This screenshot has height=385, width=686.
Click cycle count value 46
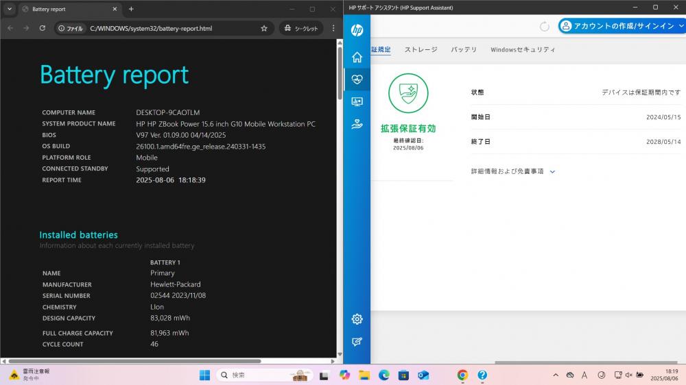(154, 344)
